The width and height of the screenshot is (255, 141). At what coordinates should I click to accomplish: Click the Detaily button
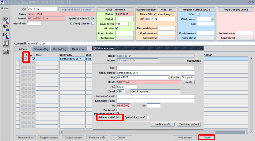121,137
